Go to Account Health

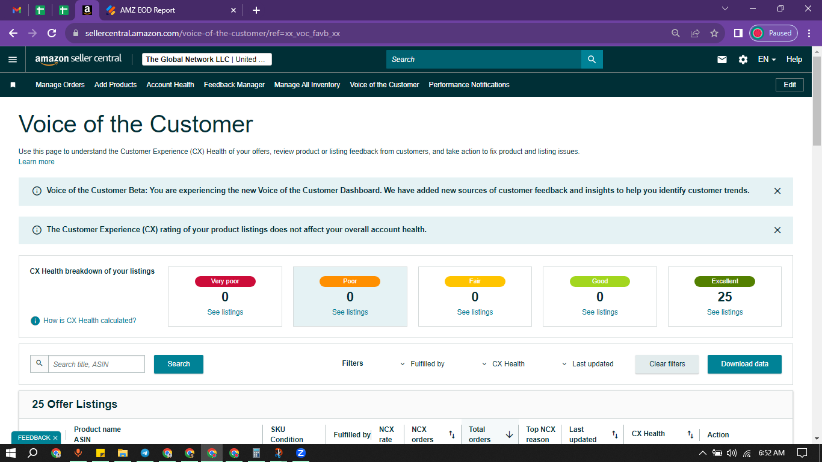[170, 85]
